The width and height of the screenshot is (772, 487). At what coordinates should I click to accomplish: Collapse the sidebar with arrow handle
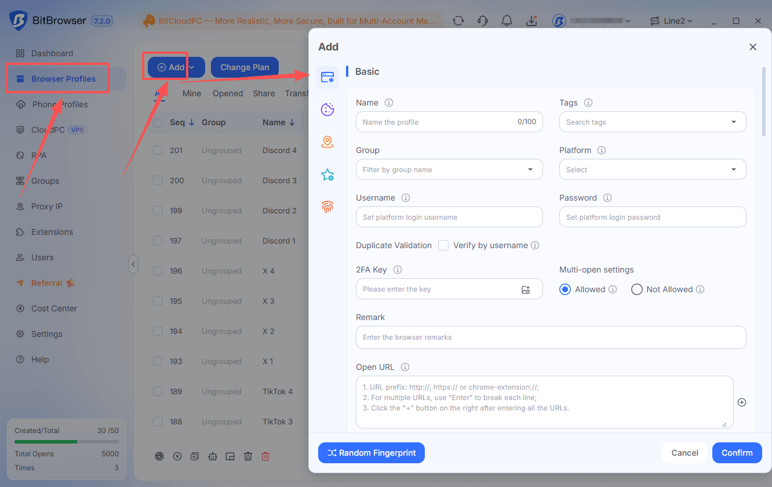coord(133,264)
